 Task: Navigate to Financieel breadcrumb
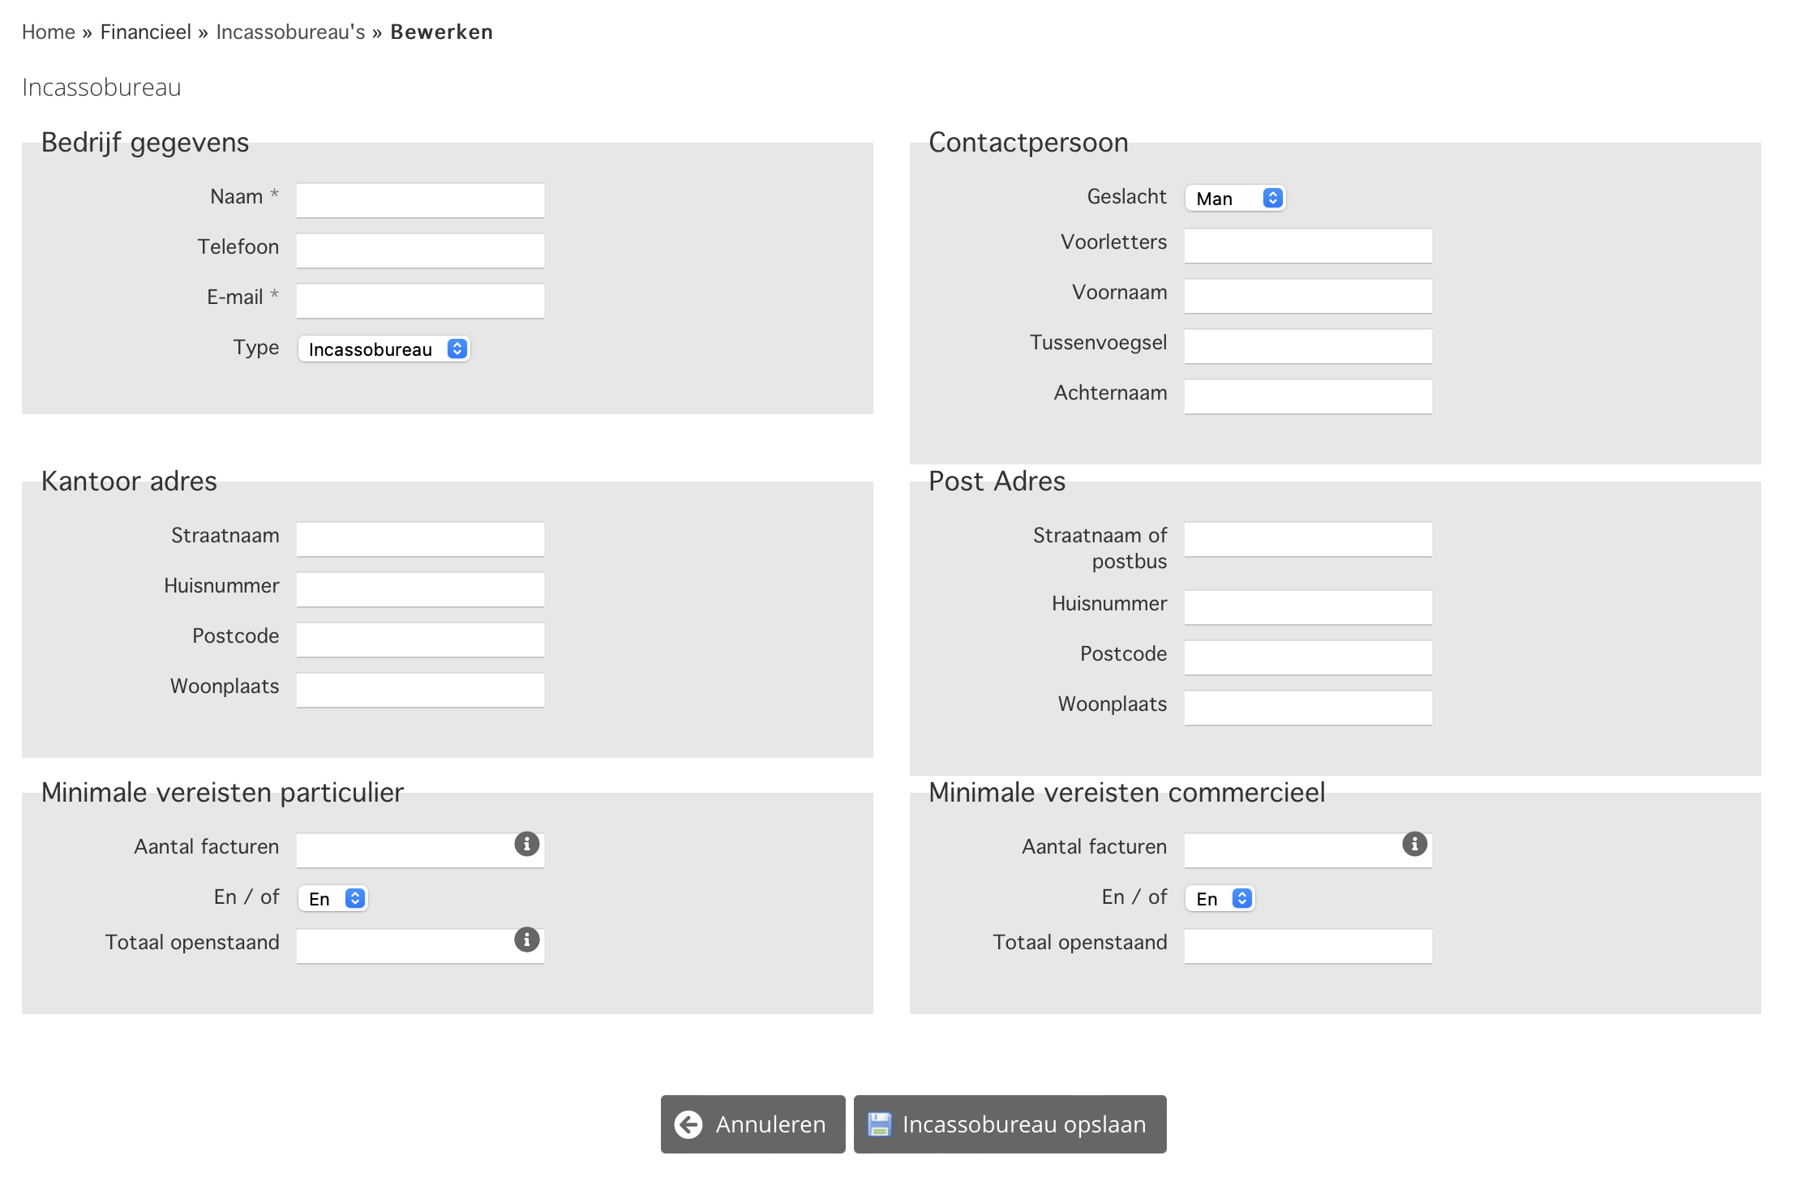pyautogui.click(x=146, y=32)
